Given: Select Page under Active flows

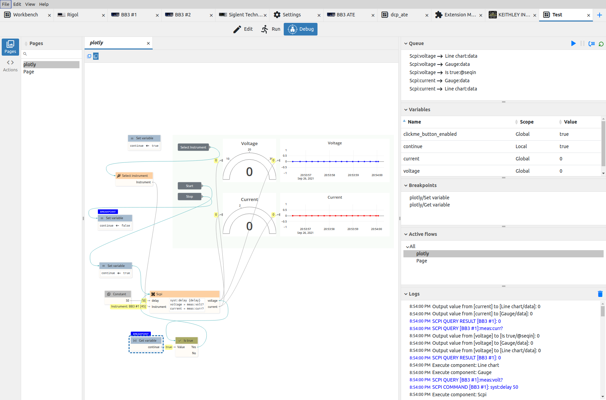Looking at the screenshot, I should click(x=503, y=261).
